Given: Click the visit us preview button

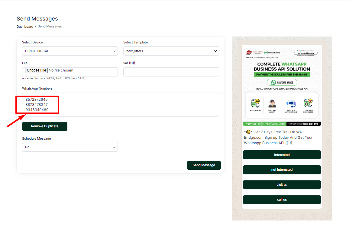Looking at the screenshot, I should pyautogui.click(x=282, y=185).
